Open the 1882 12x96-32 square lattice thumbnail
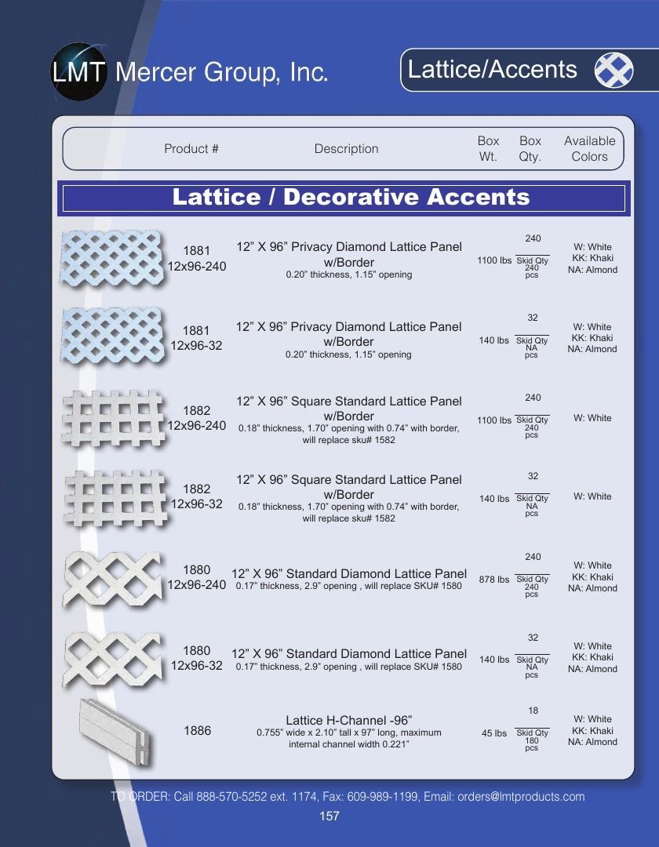 (115, 498)
